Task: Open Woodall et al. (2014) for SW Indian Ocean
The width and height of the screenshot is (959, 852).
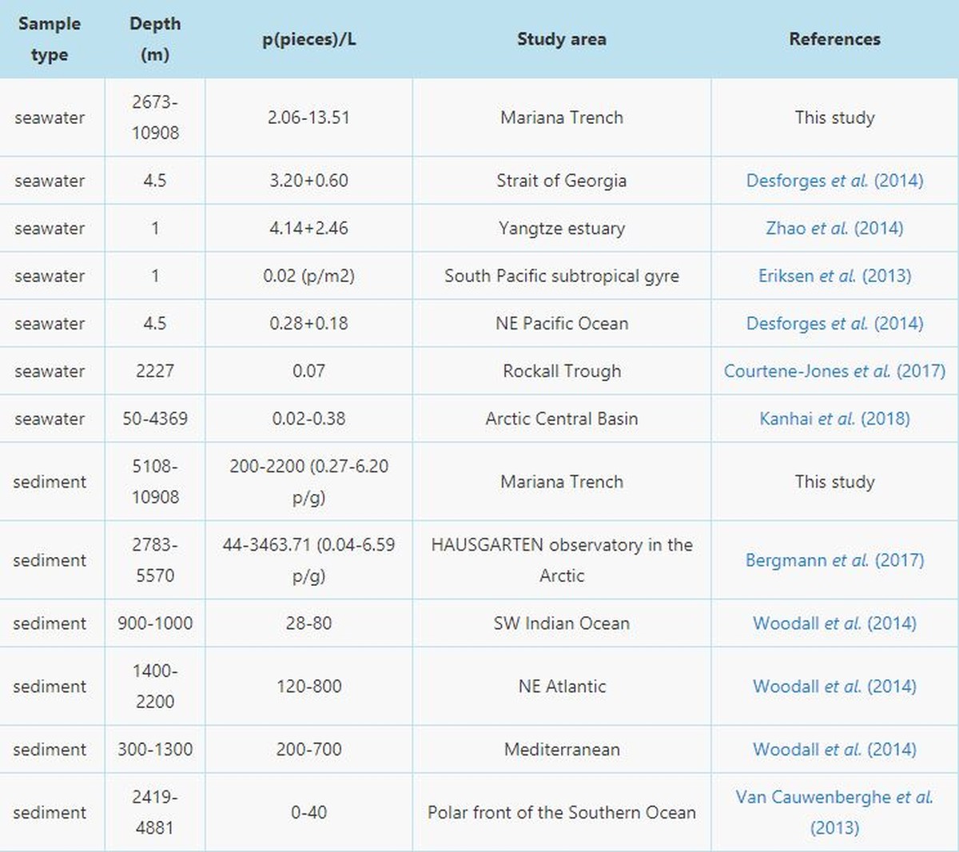Action: coord(834,623)
